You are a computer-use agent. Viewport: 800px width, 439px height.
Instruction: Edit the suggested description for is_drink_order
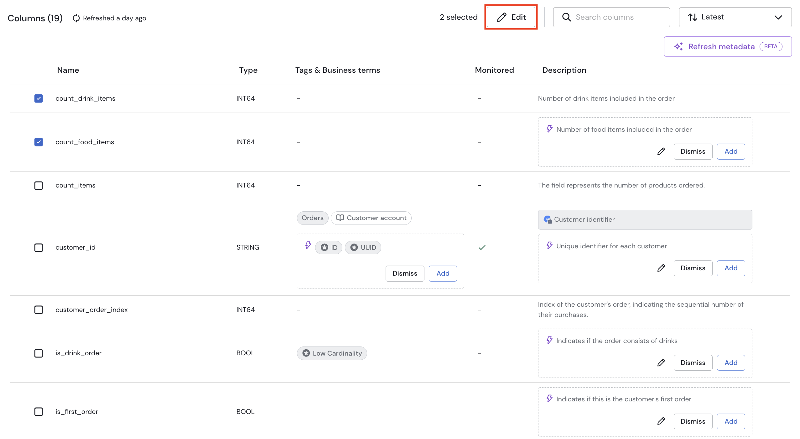661,363
